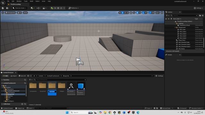Select VolumetricCloud in the Outliner

coord(184,26)
